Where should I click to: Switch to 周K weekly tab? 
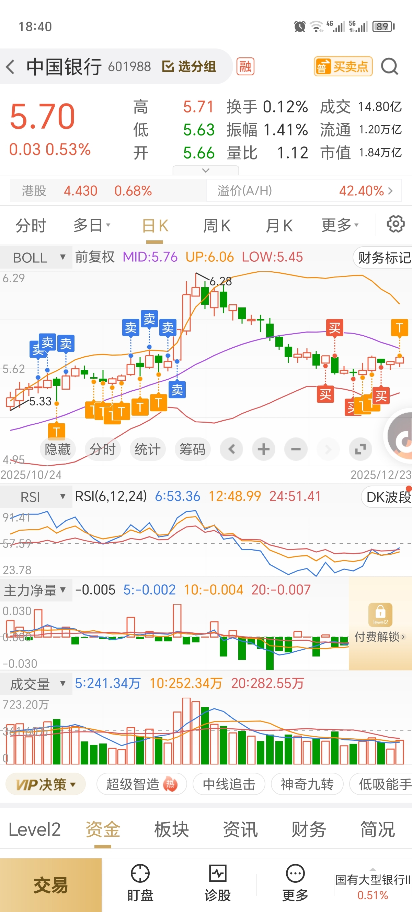click(x=217, y=226)
